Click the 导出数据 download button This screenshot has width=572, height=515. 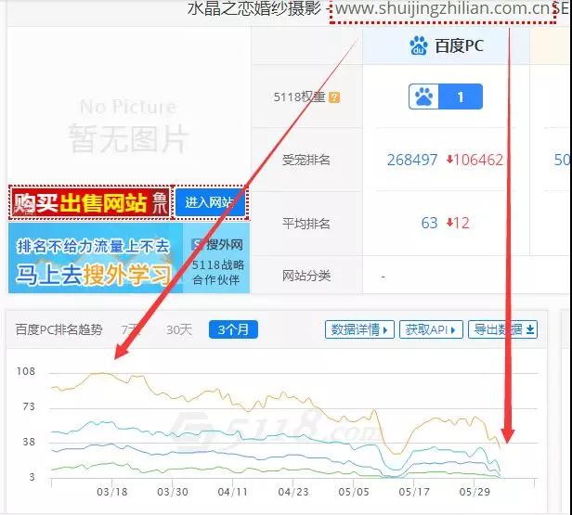pos(503,329)
